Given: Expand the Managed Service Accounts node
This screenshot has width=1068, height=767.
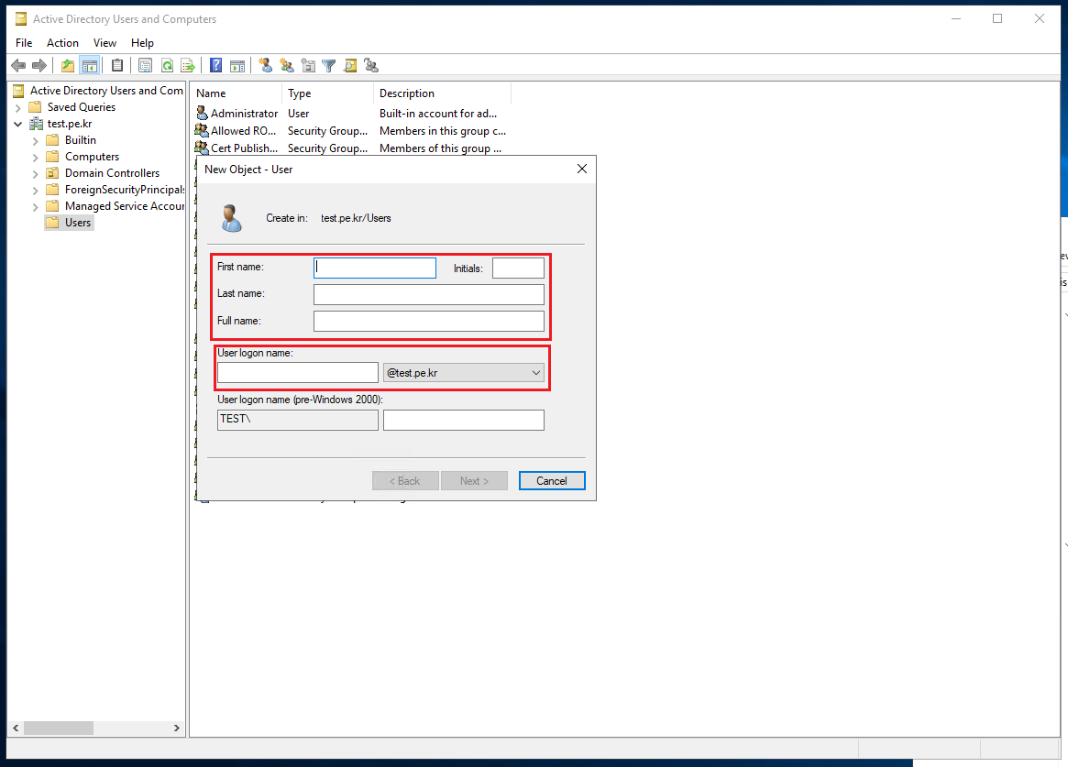Looking at the screenshot, I should point(36,206).
